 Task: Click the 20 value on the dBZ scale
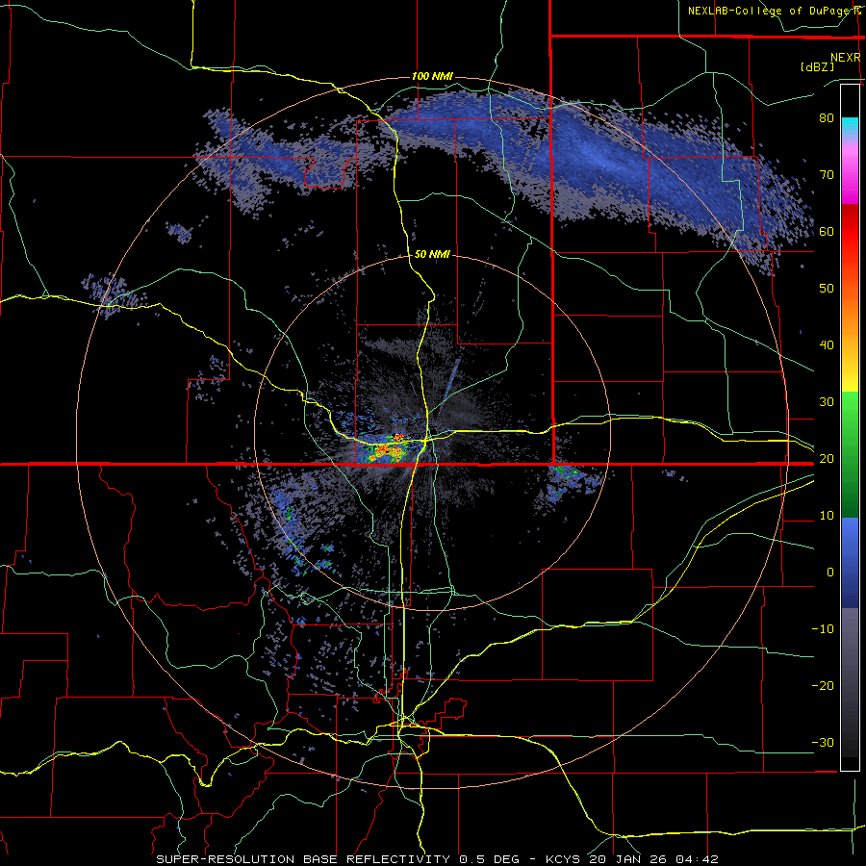(x=827, y=458)
